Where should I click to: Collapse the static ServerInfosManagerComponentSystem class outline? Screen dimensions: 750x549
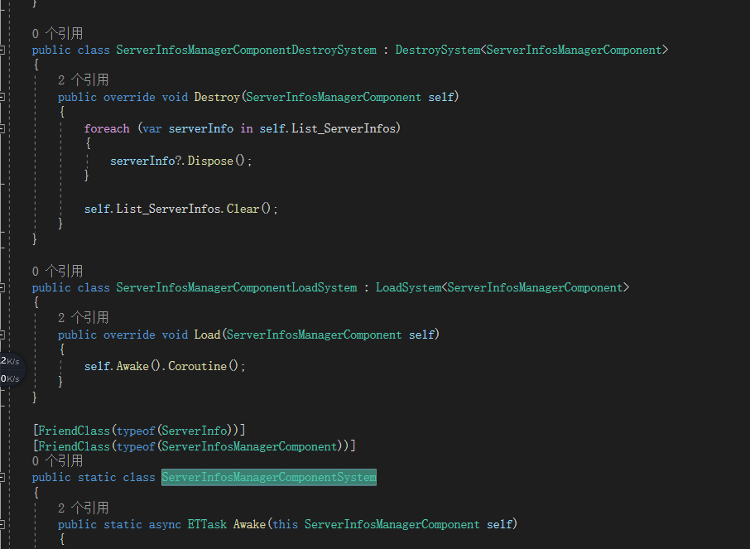2,477
